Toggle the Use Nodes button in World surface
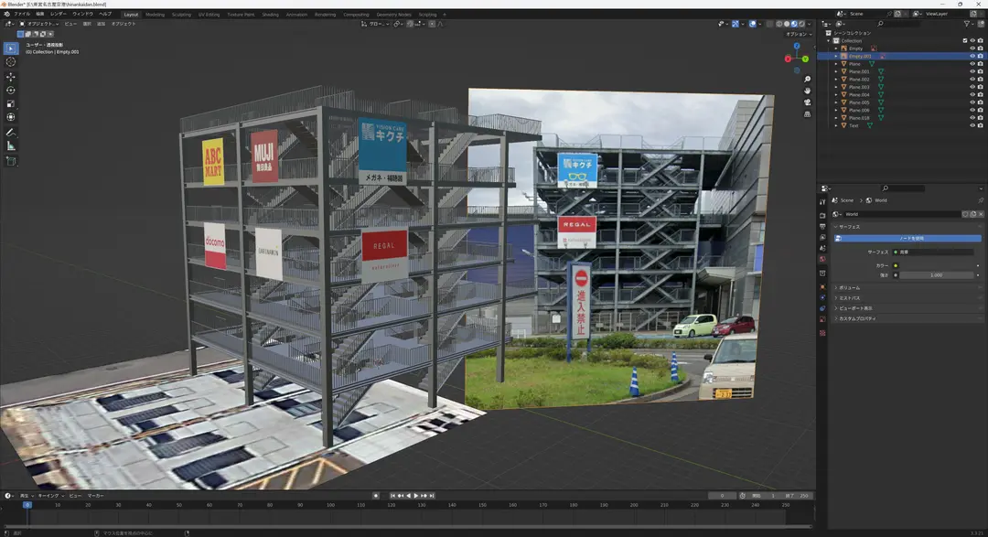 pyautogui.click(x=907, y=238)
